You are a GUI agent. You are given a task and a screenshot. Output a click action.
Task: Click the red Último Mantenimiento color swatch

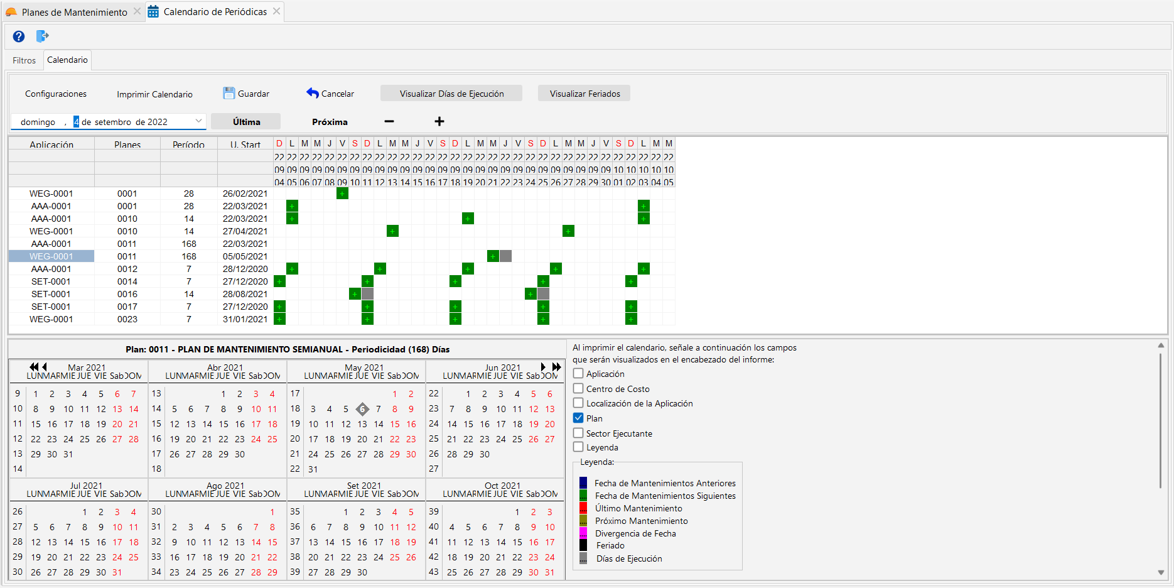pos(583,508)
